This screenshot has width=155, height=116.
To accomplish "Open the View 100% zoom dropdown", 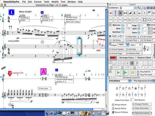I will tap(124, 45).
